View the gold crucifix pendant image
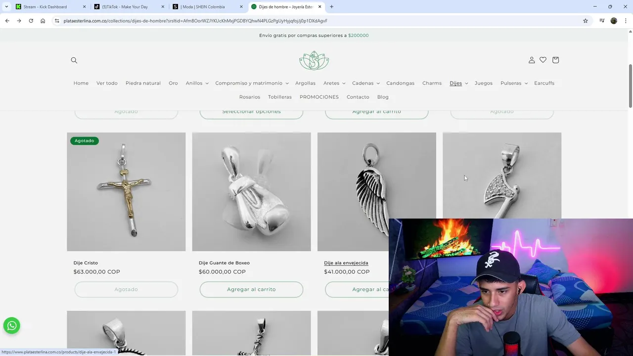The image size is (633, 356). pos(126,192)
